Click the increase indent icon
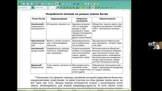This screenshot has height=91, width=162. pos(114,7)
